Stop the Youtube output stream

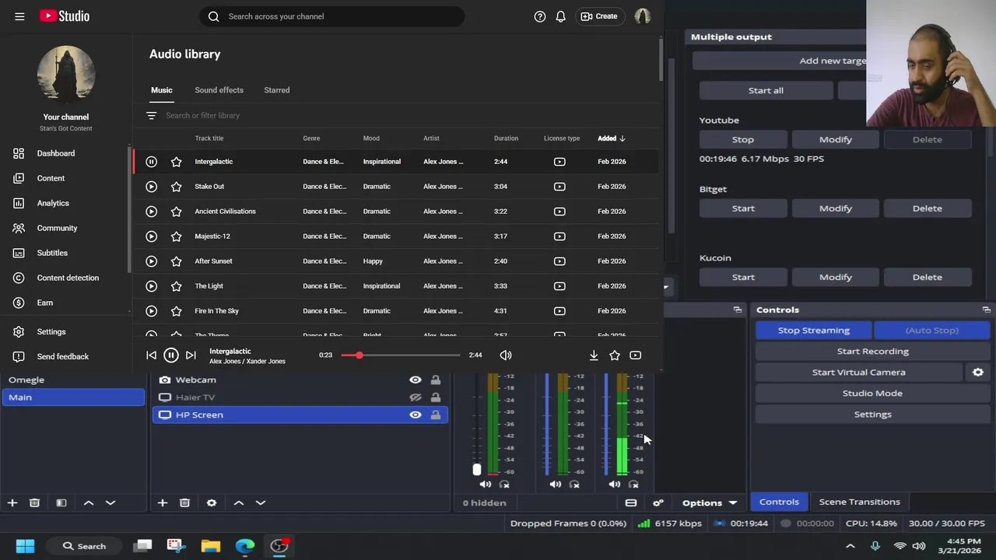point(743,140)
